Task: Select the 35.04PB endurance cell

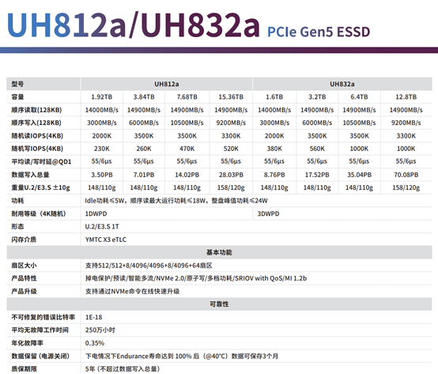Action: (x=359, y=175)
